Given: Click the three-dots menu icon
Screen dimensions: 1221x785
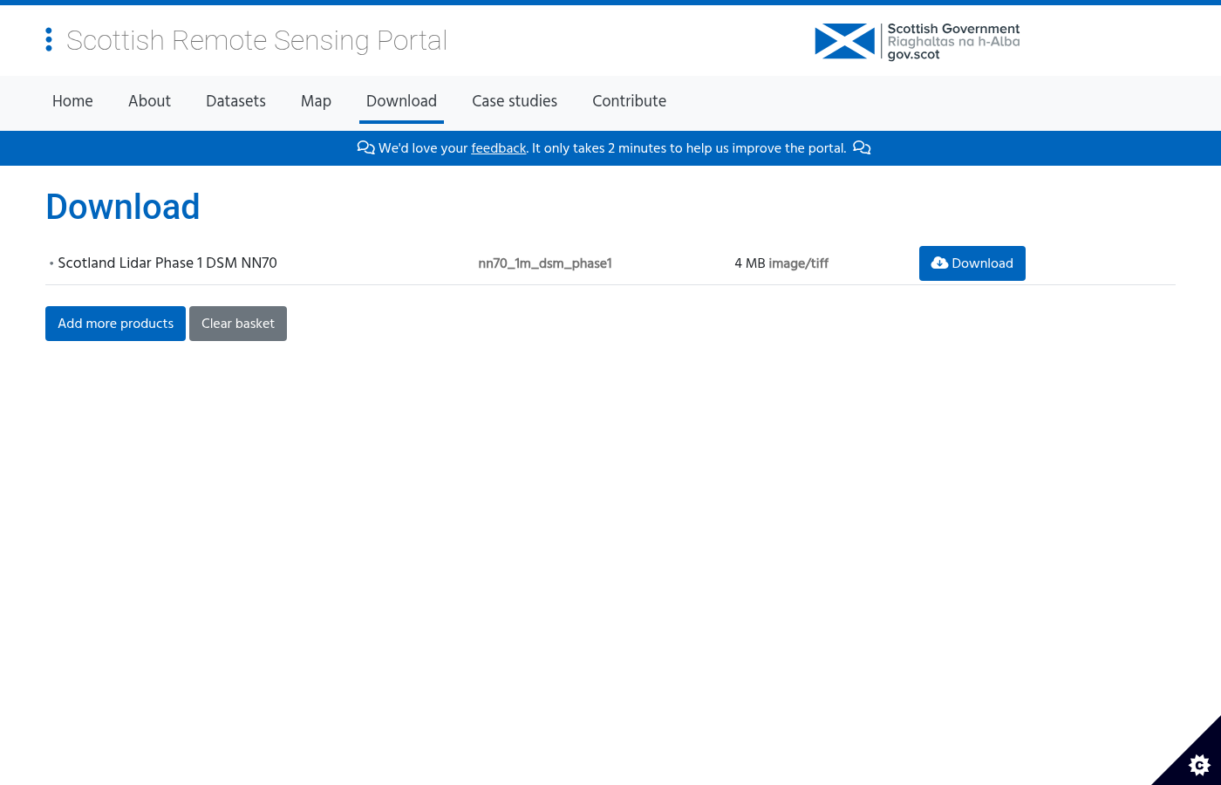Looking at the screenshot, I should click(49, 39).
